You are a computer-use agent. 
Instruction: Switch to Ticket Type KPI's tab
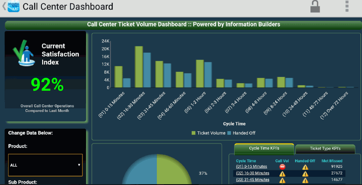pos(325,149)
